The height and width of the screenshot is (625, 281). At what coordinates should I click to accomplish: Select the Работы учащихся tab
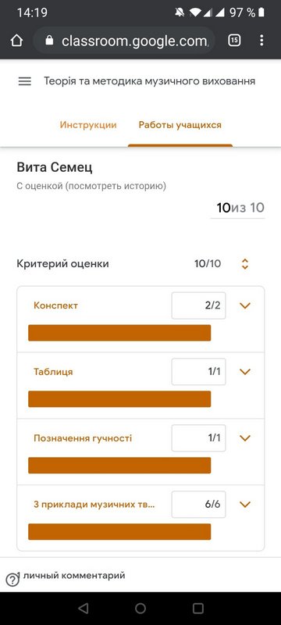[x=180, y=125]
